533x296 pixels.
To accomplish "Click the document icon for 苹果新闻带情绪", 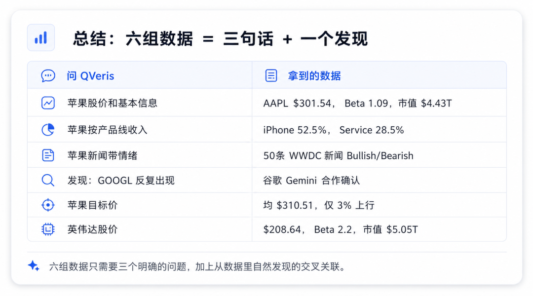I will [48, 155].
